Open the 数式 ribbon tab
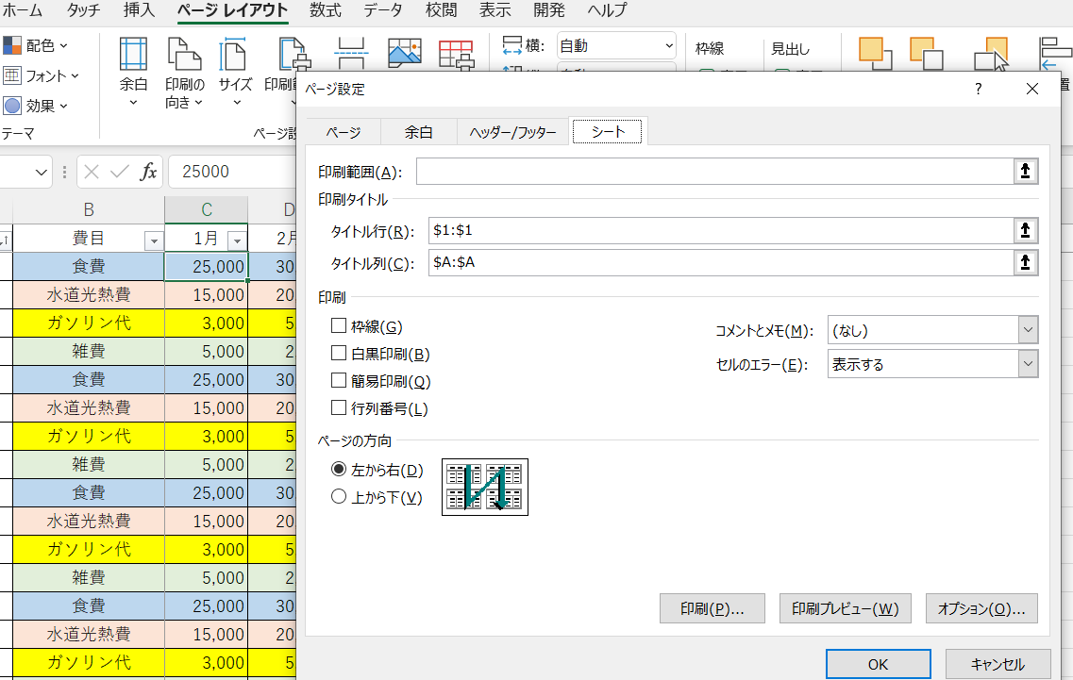Screen dimensions: 1073x680 (x=326, y=10)
